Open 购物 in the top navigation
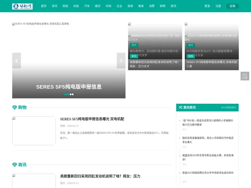 click(x=162, y=6)
